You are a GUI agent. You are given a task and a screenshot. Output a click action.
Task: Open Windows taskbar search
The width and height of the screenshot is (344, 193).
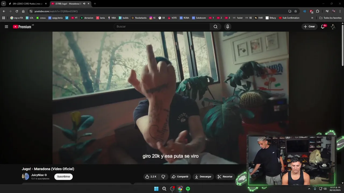tap(164, 189)
